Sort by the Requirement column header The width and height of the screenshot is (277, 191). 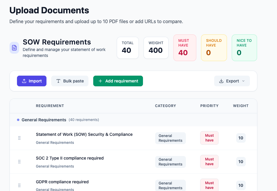click(50, 106)
